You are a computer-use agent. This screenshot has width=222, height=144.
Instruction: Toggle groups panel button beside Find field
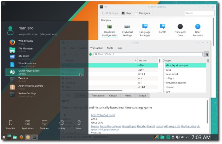click(206, 54)
